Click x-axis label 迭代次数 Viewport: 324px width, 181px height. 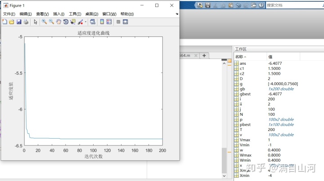coord(94,156)
